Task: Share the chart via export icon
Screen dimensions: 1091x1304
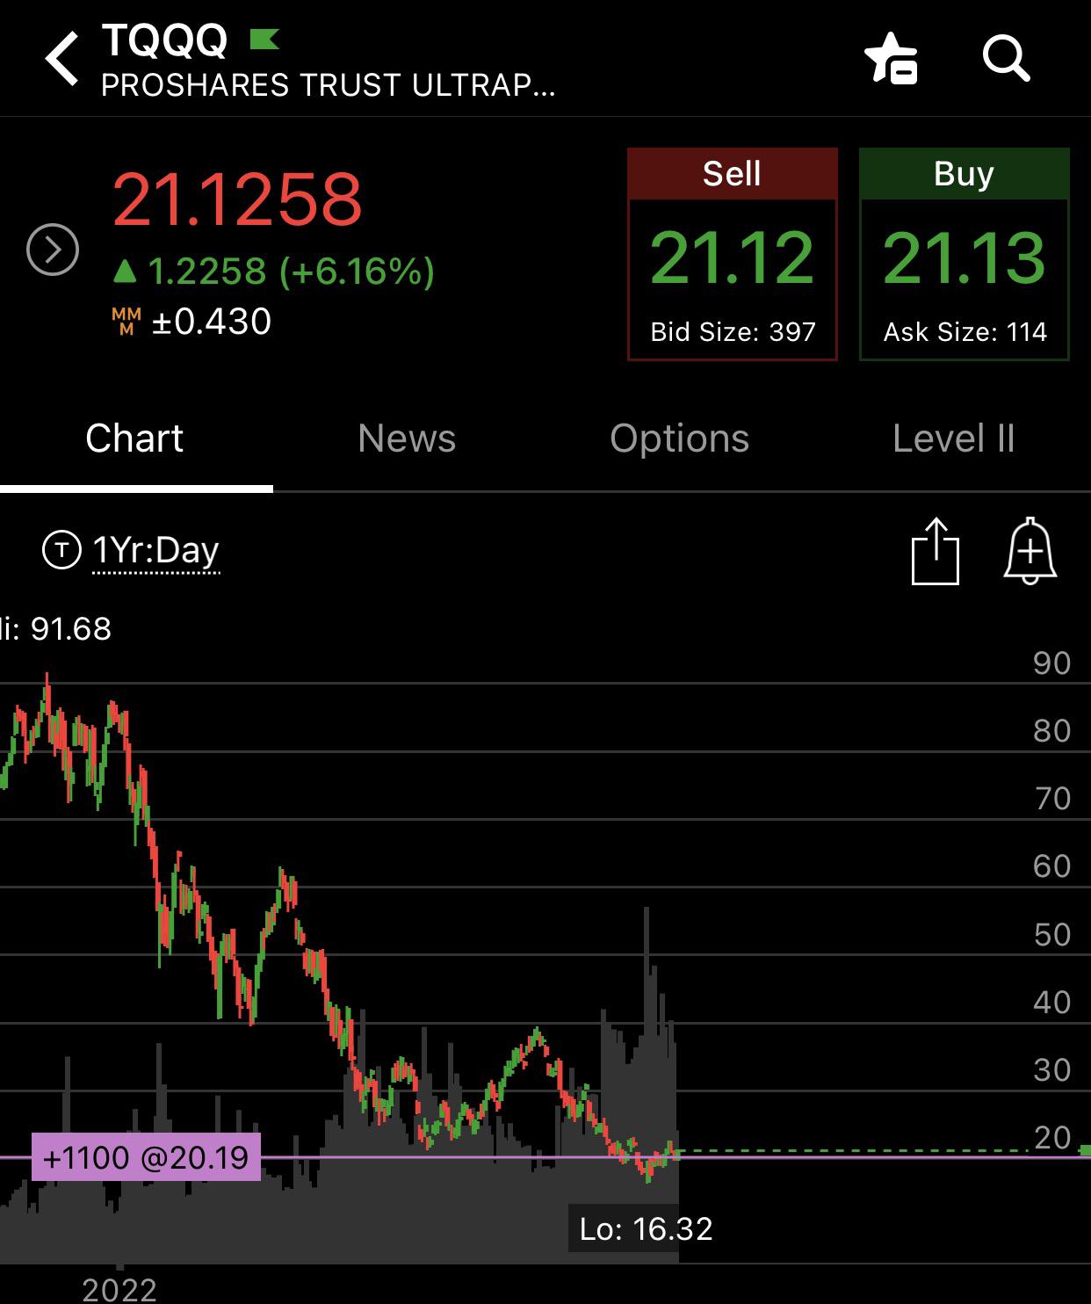Action: tap(936, 552)
